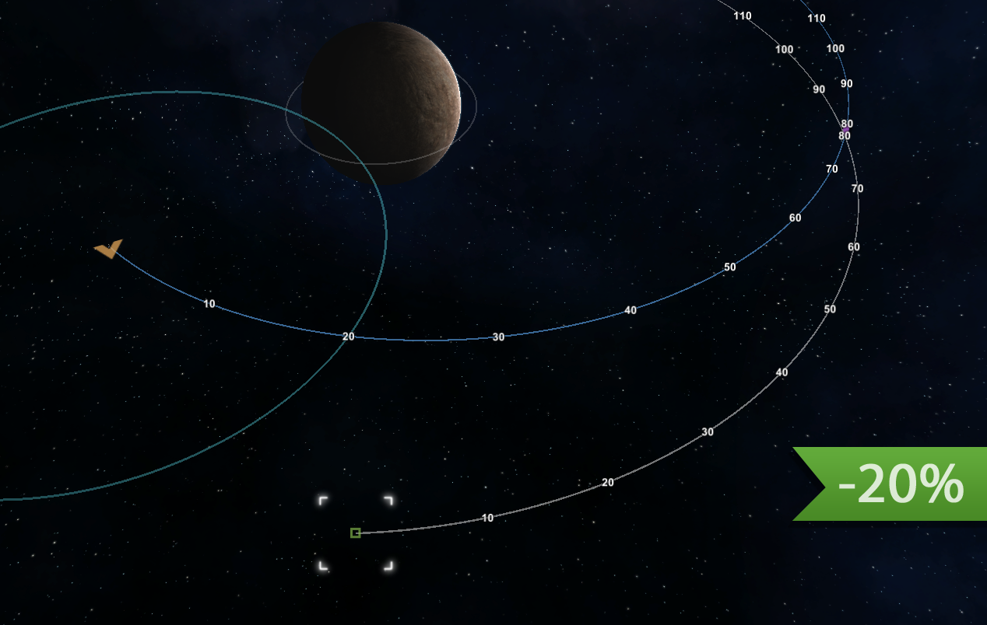Select marker 100 on white trajectory
The image size is (987, 625).
[784, 50]
